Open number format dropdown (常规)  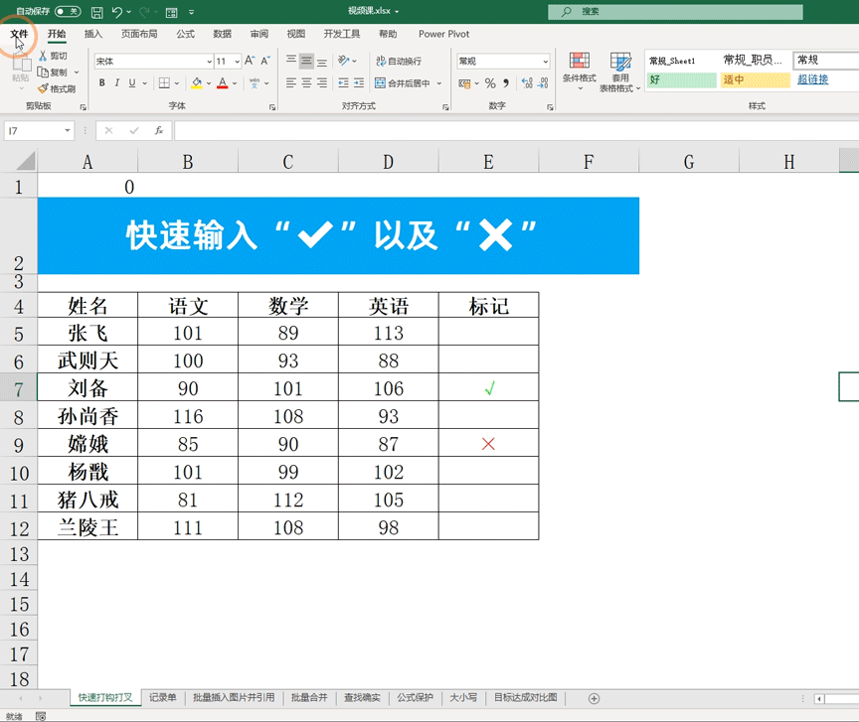point(546,62)
